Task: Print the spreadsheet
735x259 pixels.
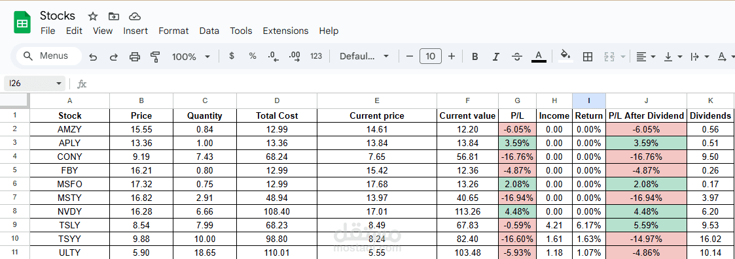Action: coord(135,57)
